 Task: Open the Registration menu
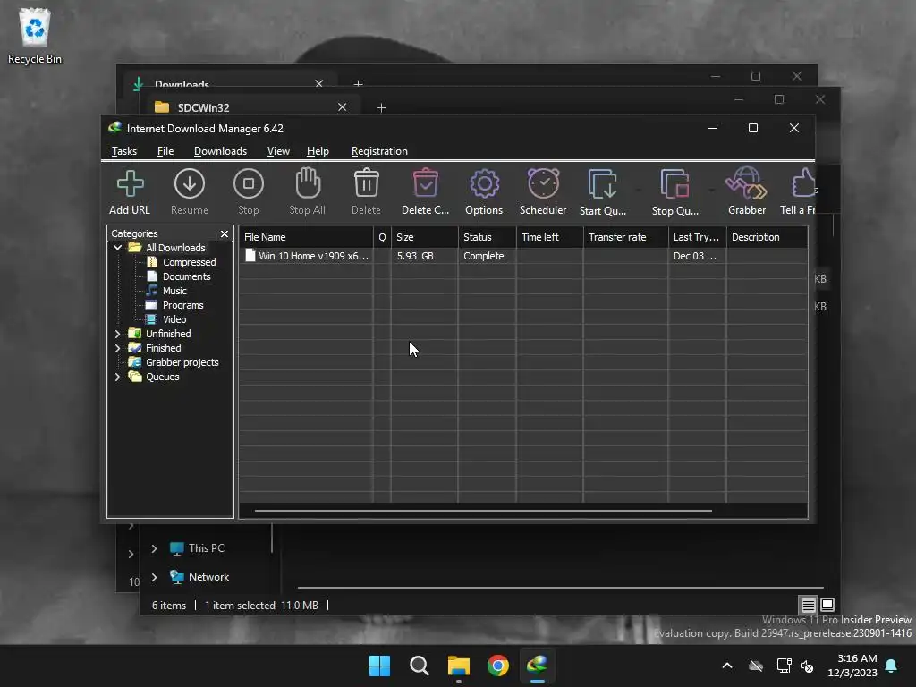[x=379, y=150]
